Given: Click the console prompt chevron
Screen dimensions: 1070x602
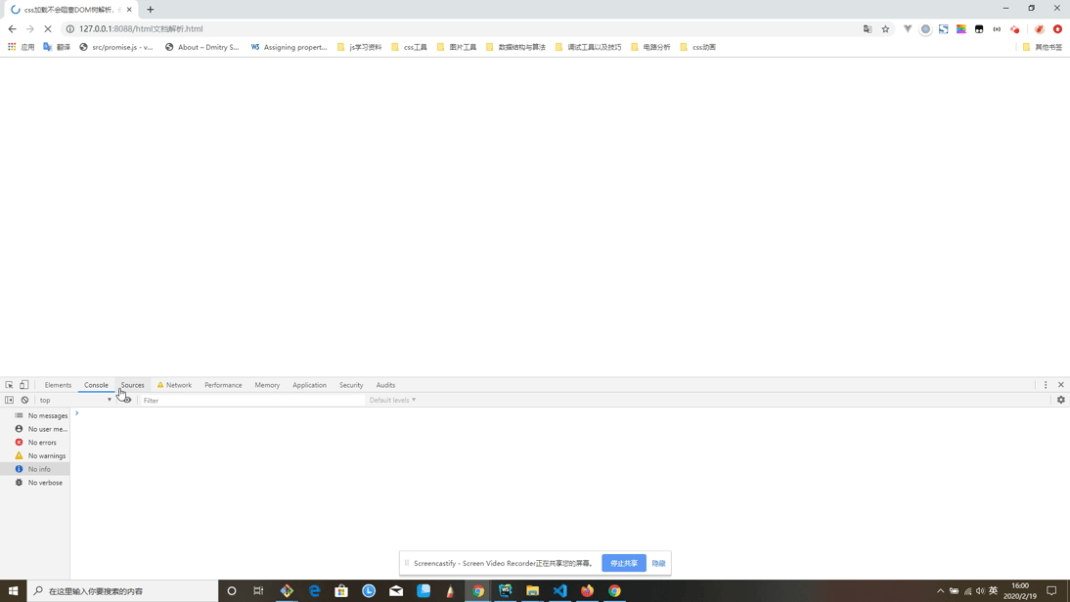Looking at the screenshot, I should (x=77, y=413).
